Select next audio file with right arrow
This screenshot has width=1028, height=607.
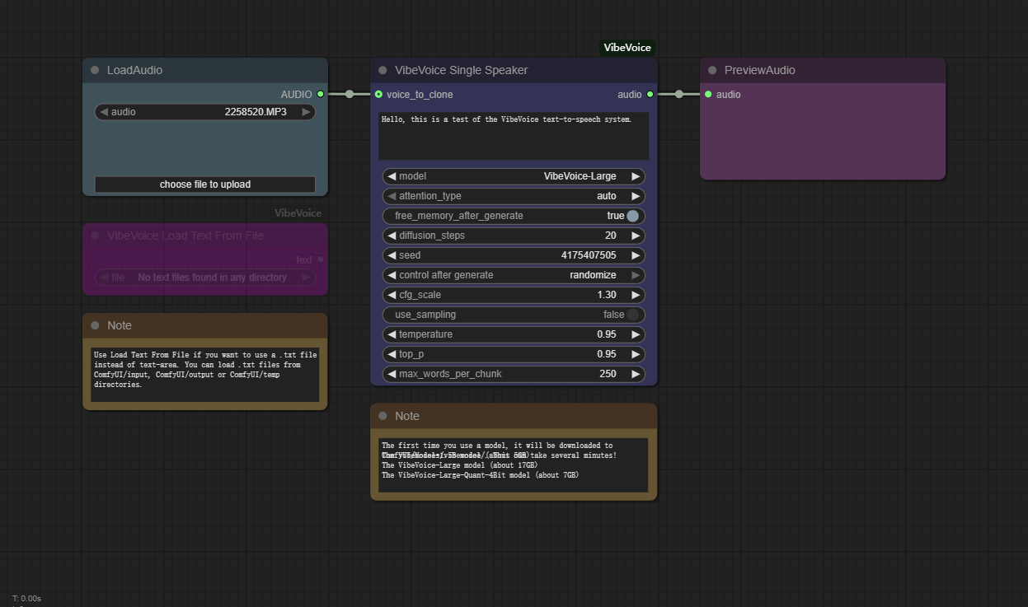click(306, 112)
